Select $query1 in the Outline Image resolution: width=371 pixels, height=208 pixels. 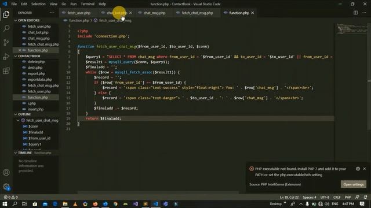pyautogui.click(x=35, y=144)
